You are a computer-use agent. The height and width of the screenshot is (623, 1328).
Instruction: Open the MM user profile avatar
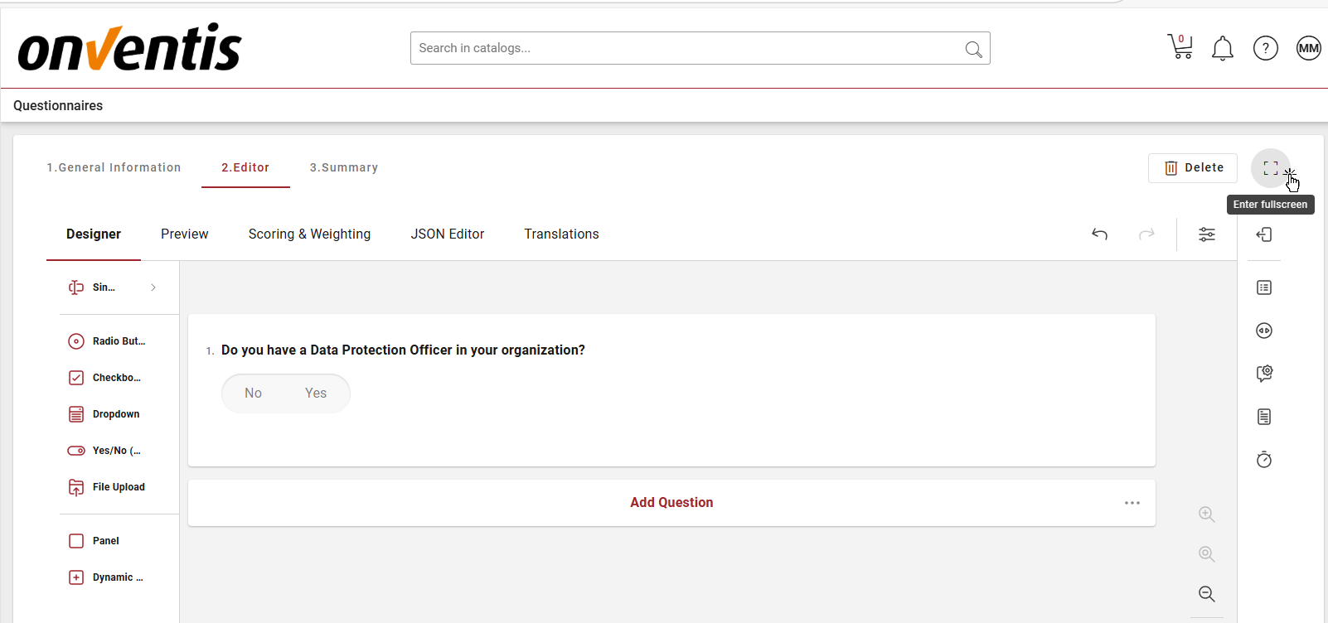tap(1308, 48)
